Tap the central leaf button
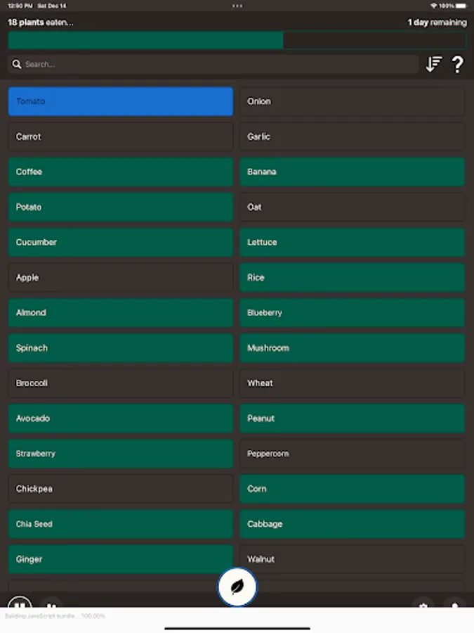Image resolution: width=474 pixels, height=633 pixels. tap(237, 586)
